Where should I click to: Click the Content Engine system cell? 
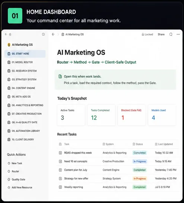pos(111,170)
